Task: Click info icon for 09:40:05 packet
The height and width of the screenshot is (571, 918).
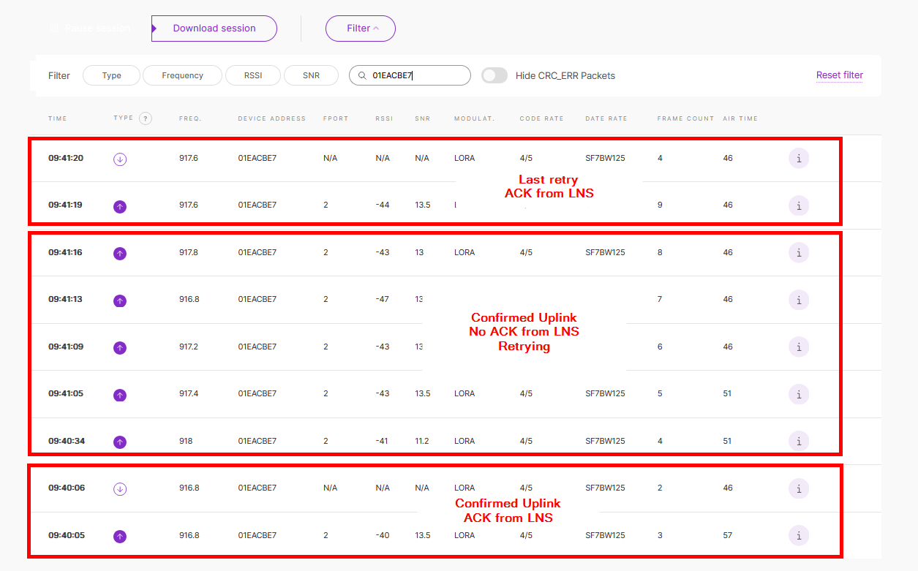Action: (799, 535)
